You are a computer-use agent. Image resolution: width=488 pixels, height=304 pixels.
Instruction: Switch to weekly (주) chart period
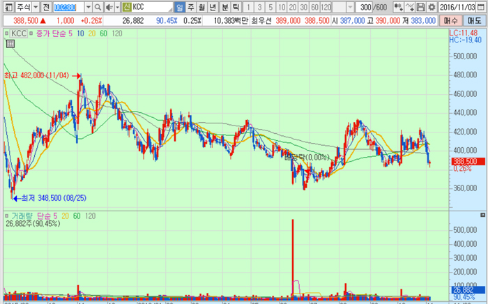tap(190, 7)
